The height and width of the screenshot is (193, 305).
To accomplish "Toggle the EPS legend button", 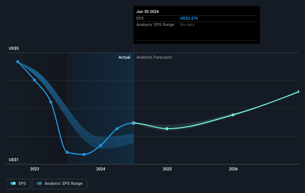I will point(18,184).
